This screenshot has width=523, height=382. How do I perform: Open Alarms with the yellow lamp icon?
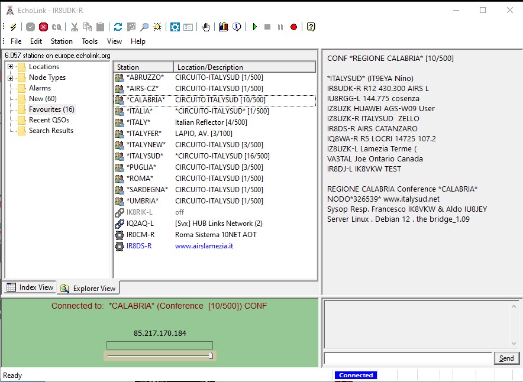pos(157,27)
